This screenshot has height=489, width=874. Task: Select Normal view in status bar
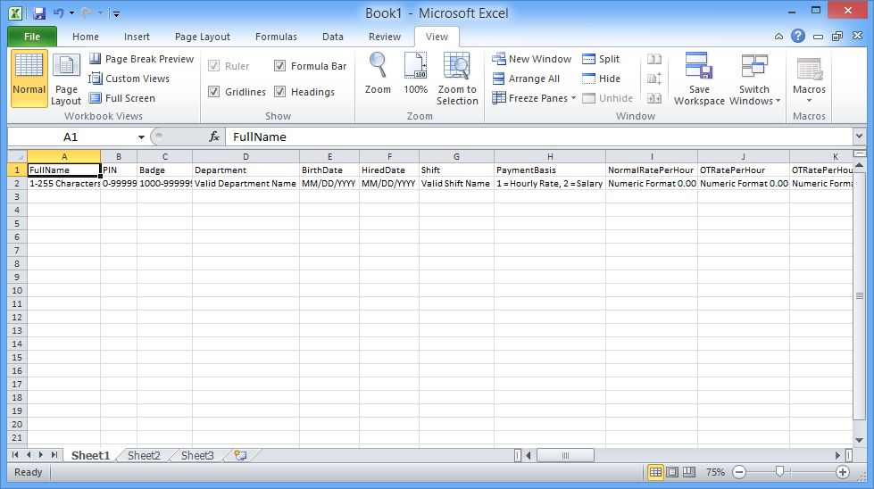pyautogui.click(x=655, y=472)
